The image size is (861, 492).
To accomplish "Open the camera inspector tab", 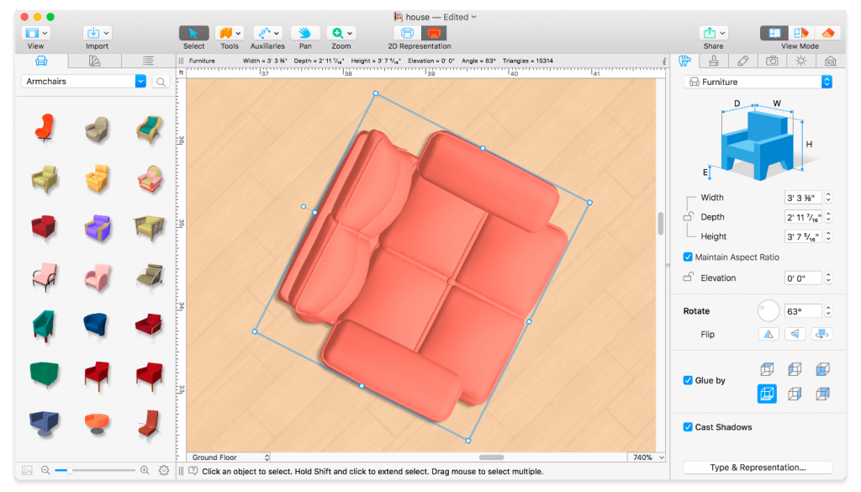I will click(773, 61).
